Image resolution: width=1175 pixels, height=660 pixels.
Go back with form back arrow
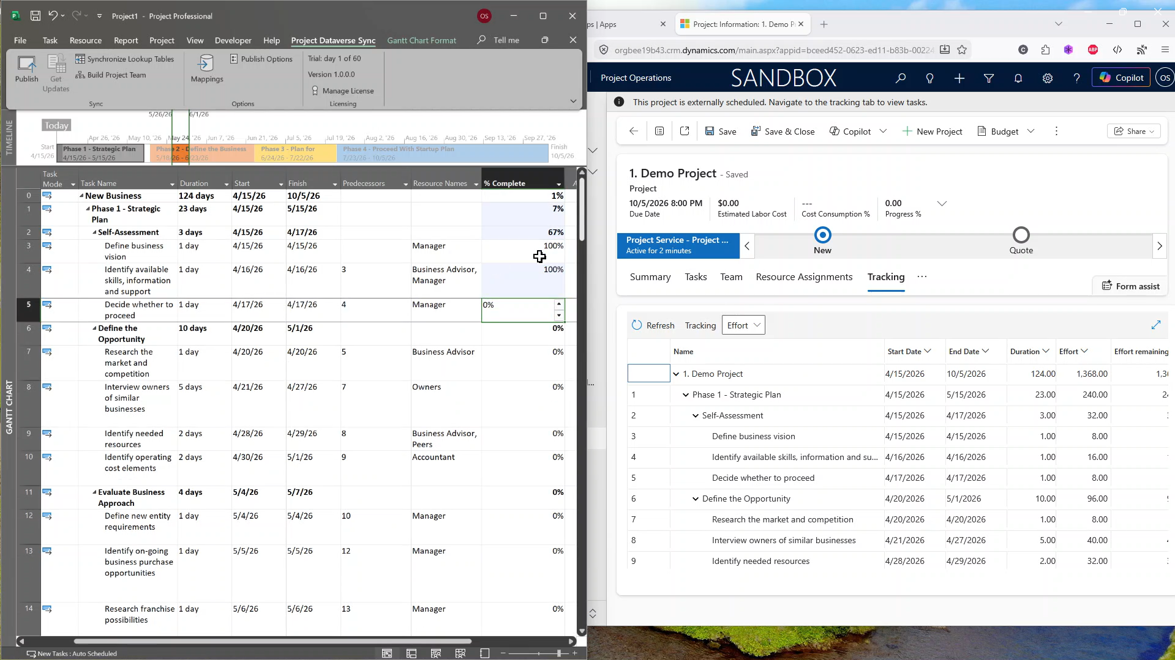coord(634,131)
